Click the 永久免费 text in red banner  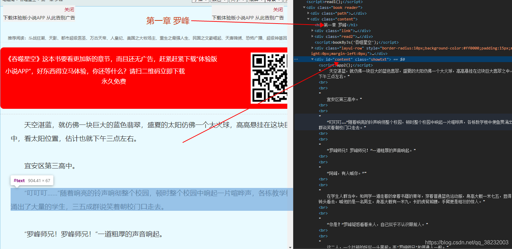(x=114, y=81)
